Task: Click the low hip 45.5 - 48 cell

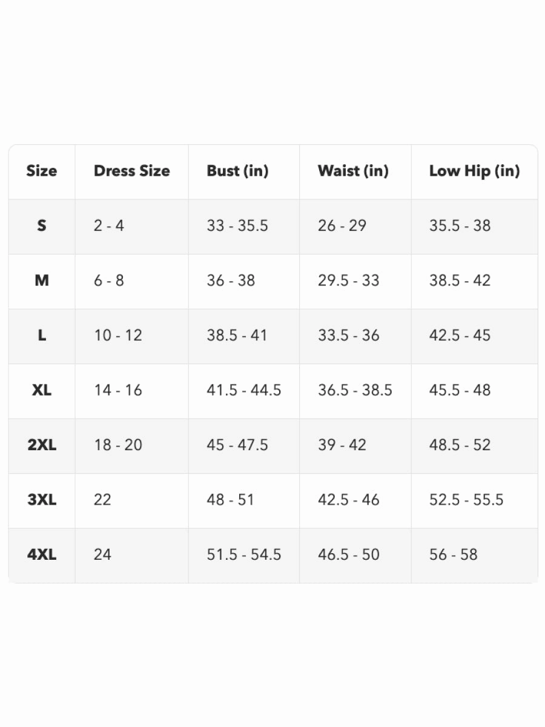Action: point(460,390)
